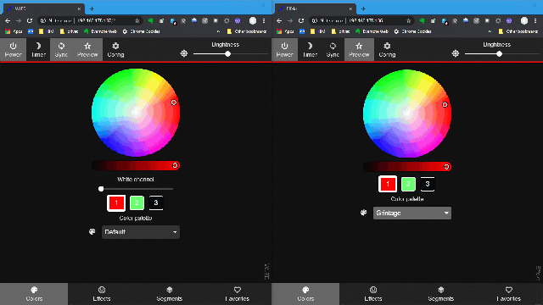Adjust the Brightness slider in left window
This screenshot has width=543, height=305.
230,54
